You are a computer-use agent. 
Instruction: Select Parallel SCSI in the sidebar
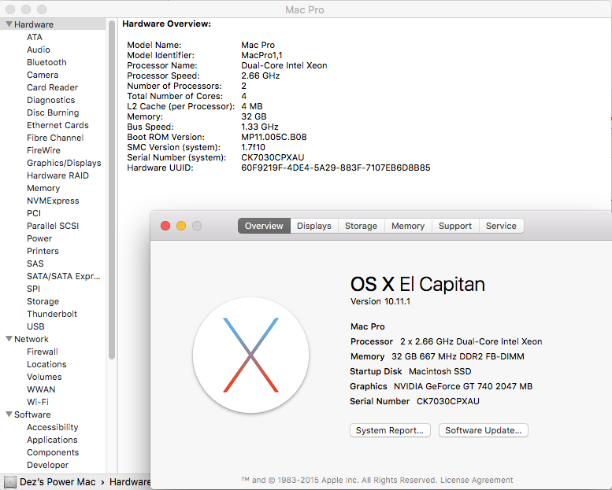53,226
